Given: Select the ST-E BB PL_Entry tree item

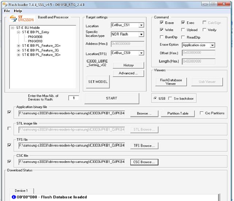Looking at the screenshot, I should point(35,32).
